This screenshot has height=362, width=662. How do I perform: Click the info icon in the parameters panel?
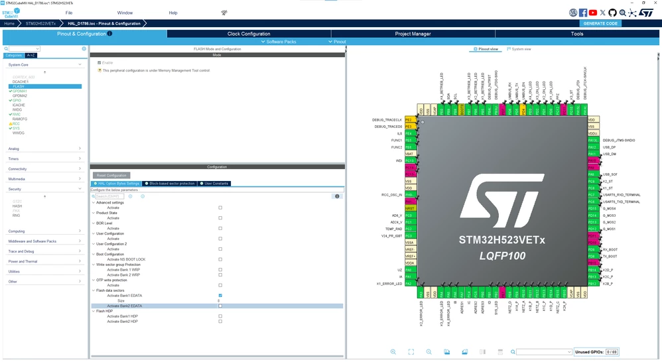[x=337, y=196]
